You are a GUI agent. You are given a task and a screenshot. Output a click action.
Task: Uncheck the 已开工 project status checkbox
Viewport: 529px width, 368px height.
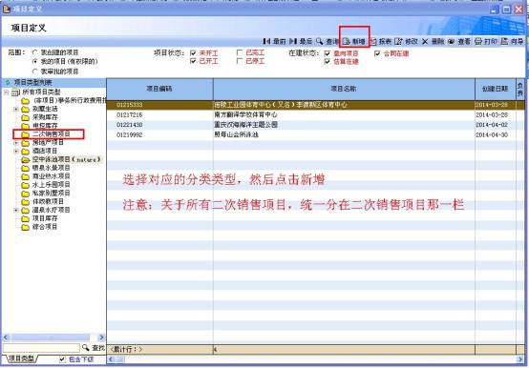click(193, 61)
